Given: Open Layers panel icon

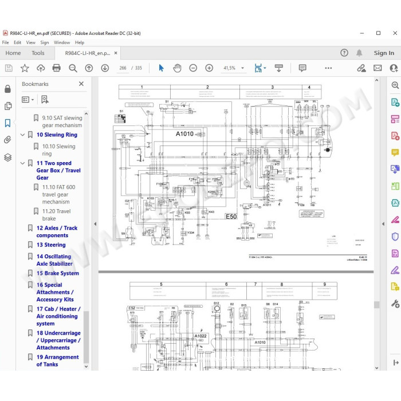Looking at the screenshot, I should tap(7, 158).
